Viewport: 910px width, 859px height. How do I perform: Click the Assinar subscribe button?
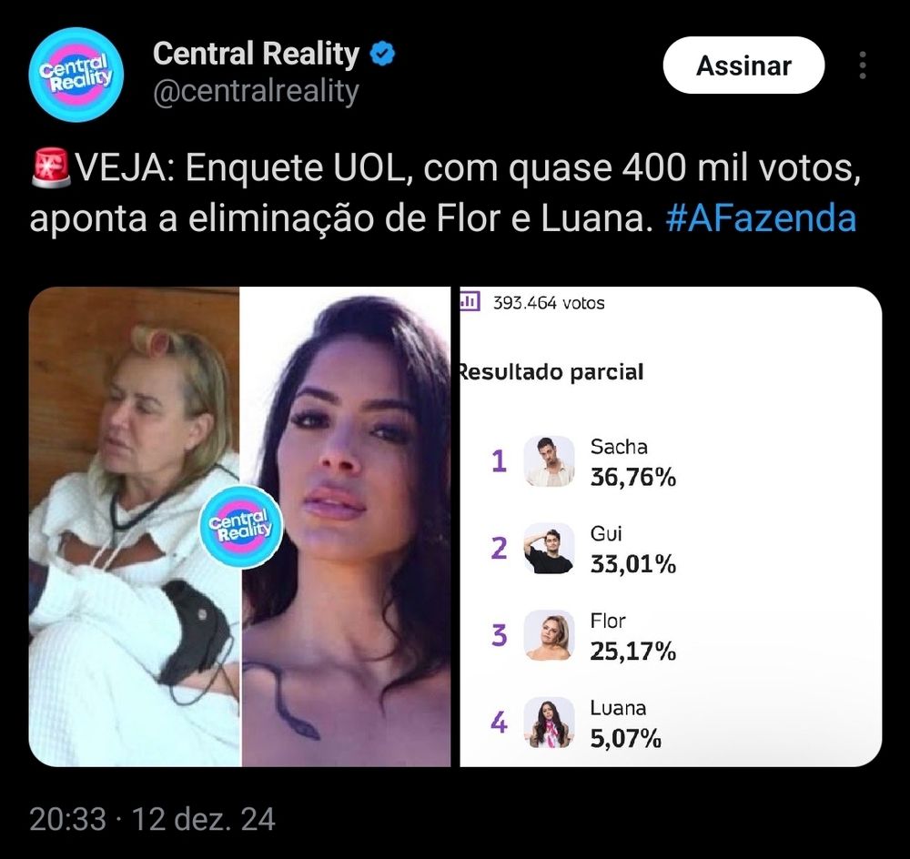(x=743, y=65)
